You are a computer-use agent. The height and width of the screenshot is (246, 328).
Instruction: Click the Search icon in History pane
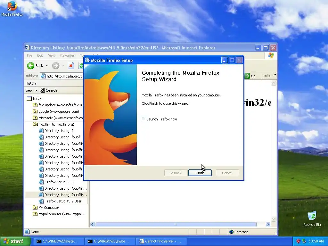coord(42,90)
